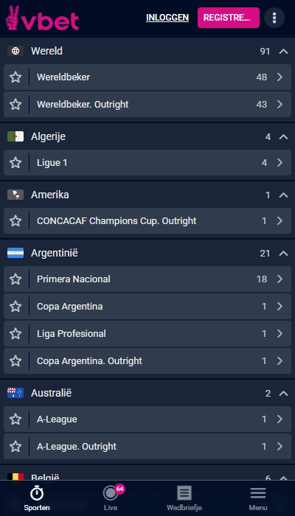Open CONCACAF Champions Cup. Outright
This screenshot has width=295, height=516.
147,221
